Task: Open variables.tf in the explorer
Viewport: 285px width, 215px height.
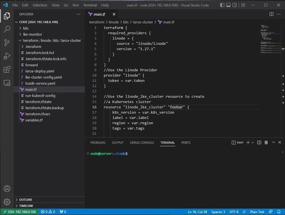Action: click(49, 120)
